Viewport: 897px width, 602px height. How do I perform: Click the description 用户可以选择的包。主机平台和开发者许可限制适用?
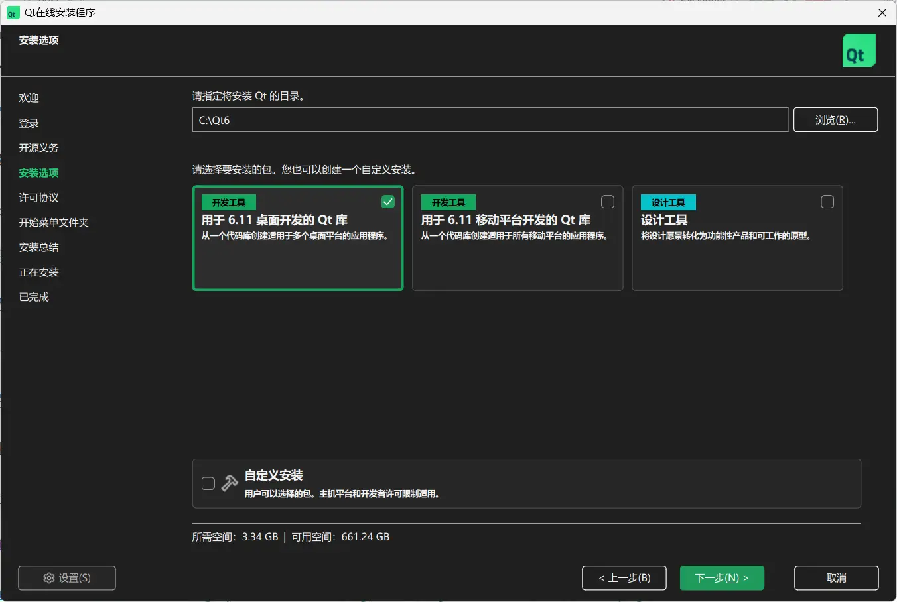tap(343, 494)
